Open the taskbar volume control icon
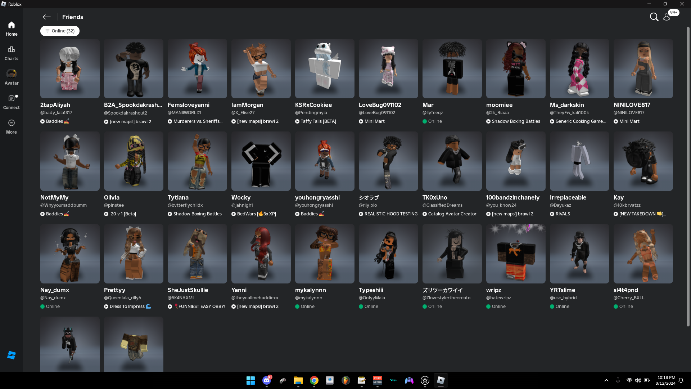Screen dimensions: 691x389 (x=638, y=380)
